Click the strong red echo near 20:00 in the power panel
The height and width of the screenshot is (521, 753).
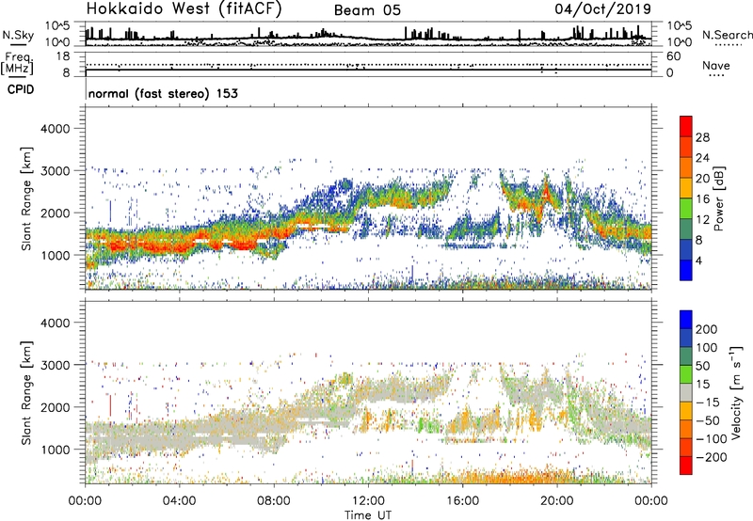(x=546, y=192)
